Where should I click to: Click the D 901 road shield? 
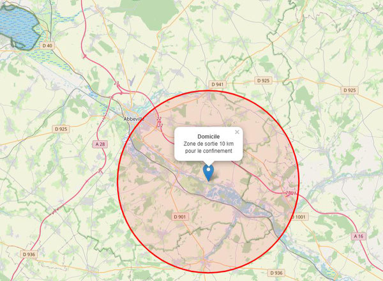point(180,216)
